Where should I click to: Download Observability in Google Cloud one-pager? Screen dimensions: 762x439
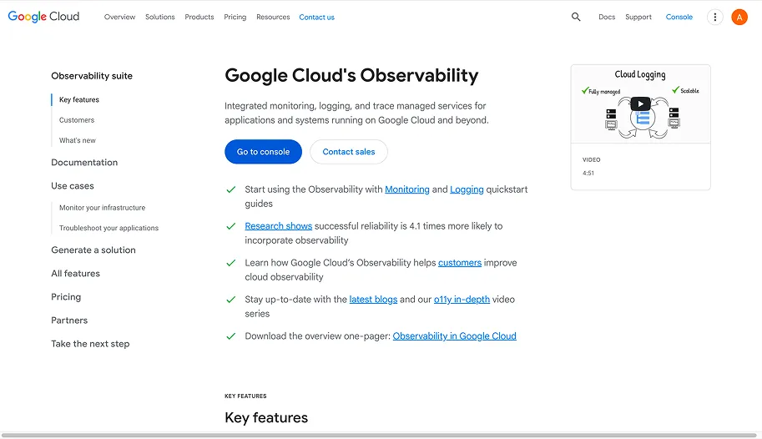coord(454,336)
